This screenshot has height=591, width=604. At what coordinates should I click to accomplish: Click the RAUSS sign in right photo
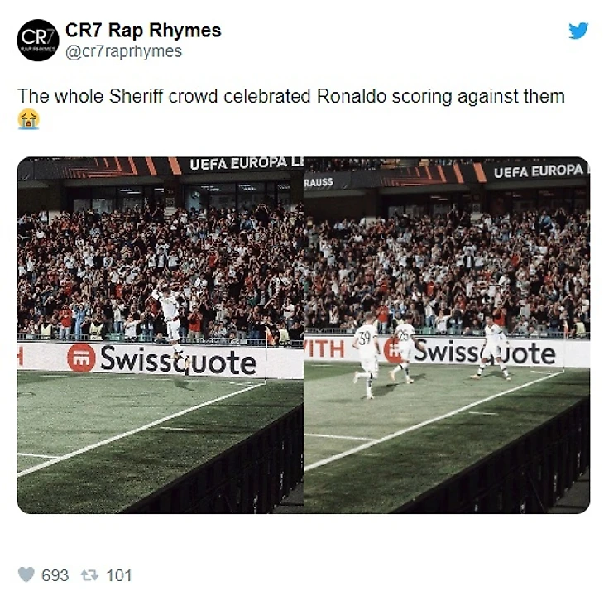(319, 182)
